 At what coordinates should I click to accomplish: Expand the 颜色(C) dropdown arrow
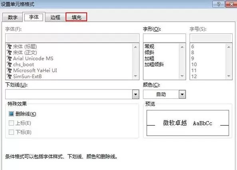coord(182,94)
